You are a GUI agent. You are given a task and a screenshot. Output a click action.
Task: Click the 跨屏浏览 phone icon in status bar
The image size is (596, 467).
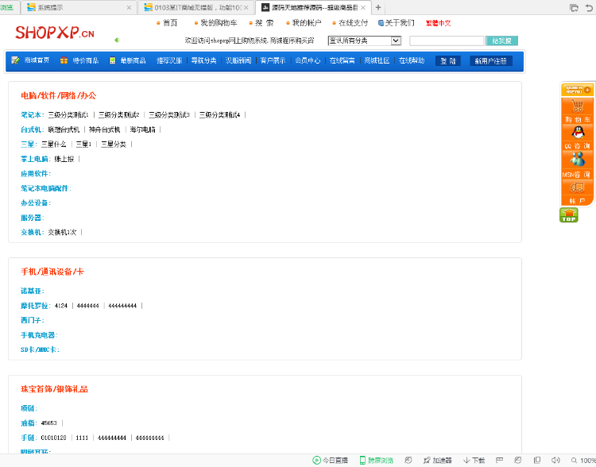[362, 460]
